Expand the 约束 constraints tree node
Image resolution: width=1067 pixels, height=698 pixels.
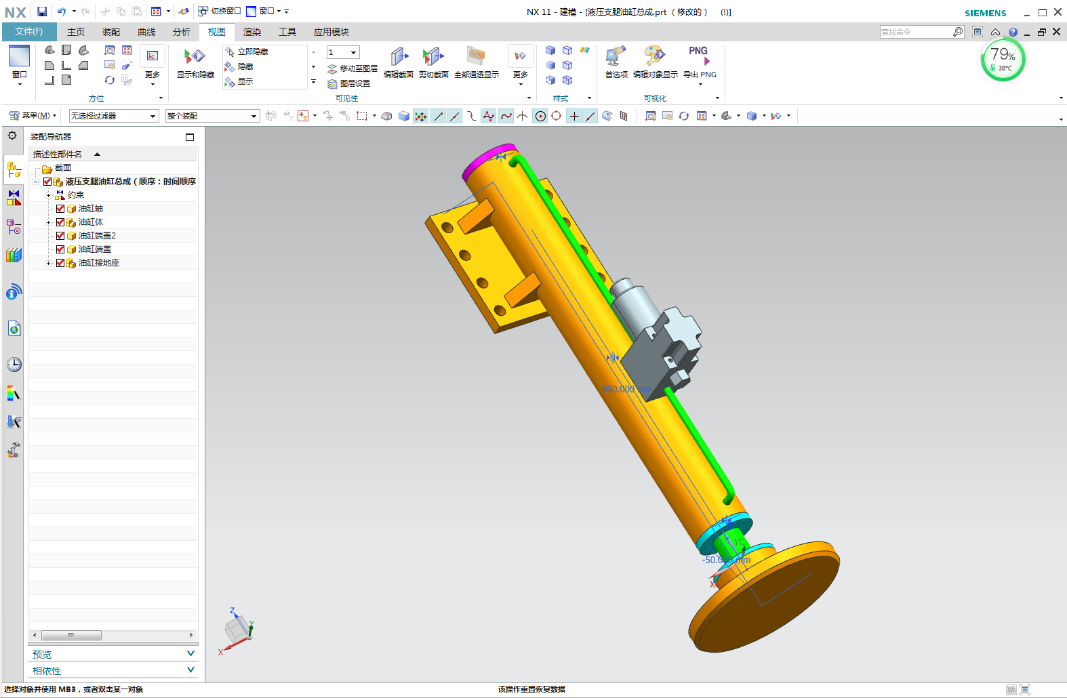48,195
